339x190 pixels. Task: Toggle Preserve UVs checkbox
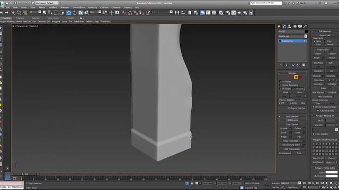click(315, 50)
